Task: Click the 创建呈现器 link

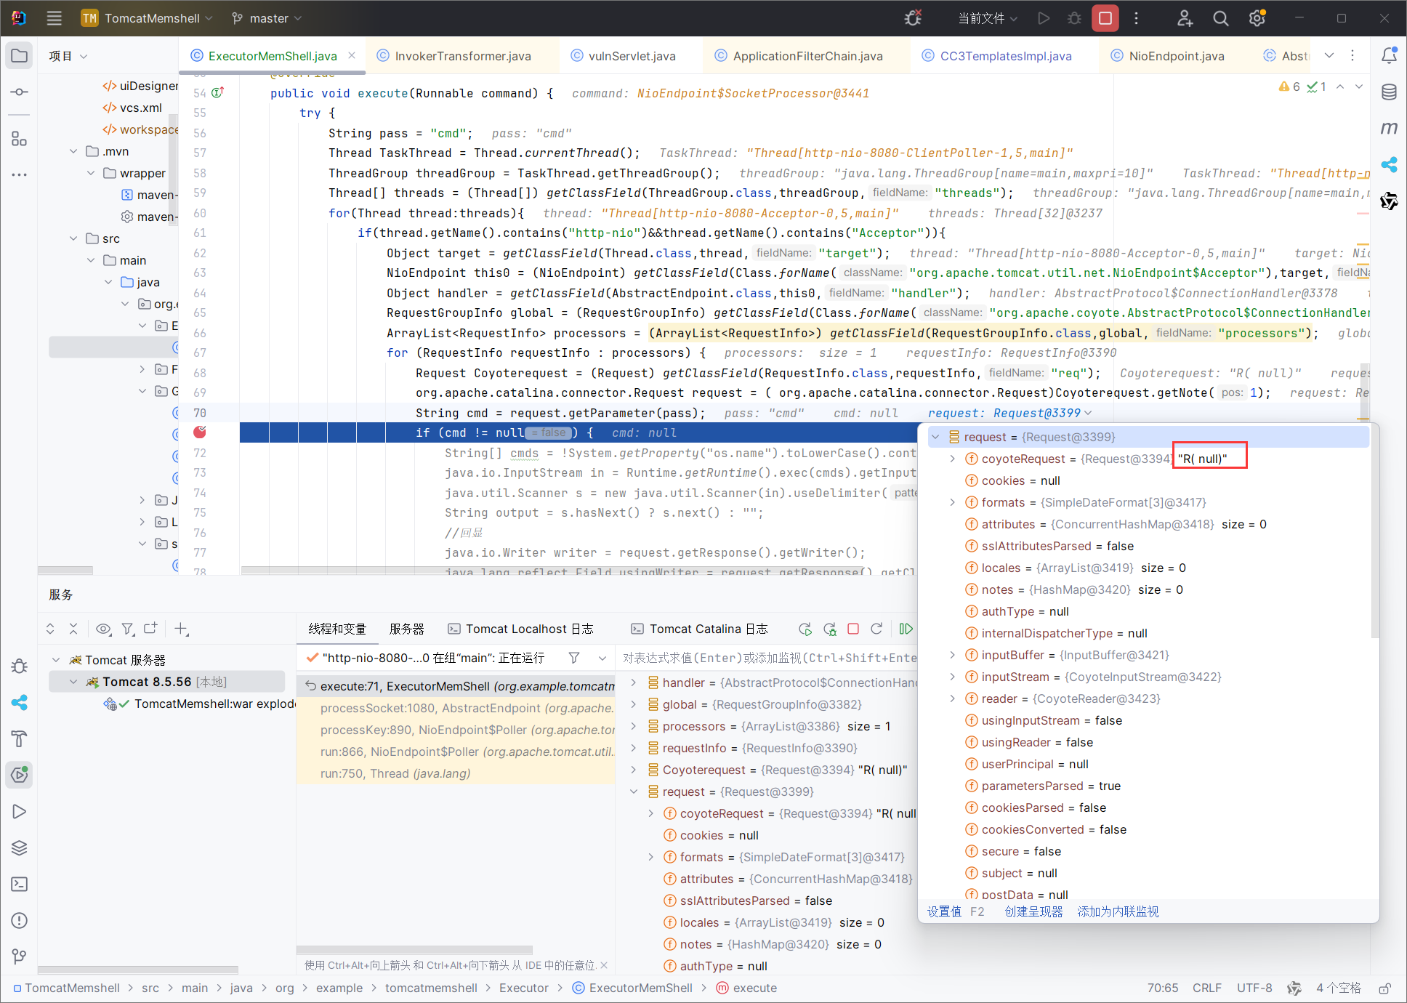Action: click(1033, 911)
